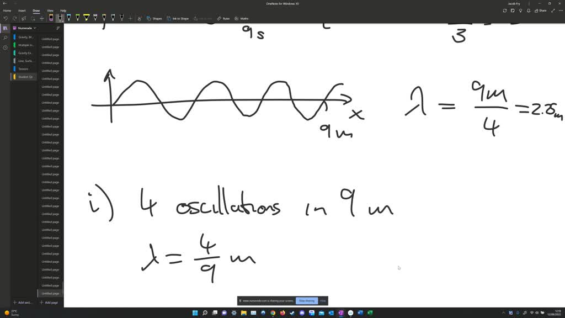Open the Gravity Ex... section

24,53
